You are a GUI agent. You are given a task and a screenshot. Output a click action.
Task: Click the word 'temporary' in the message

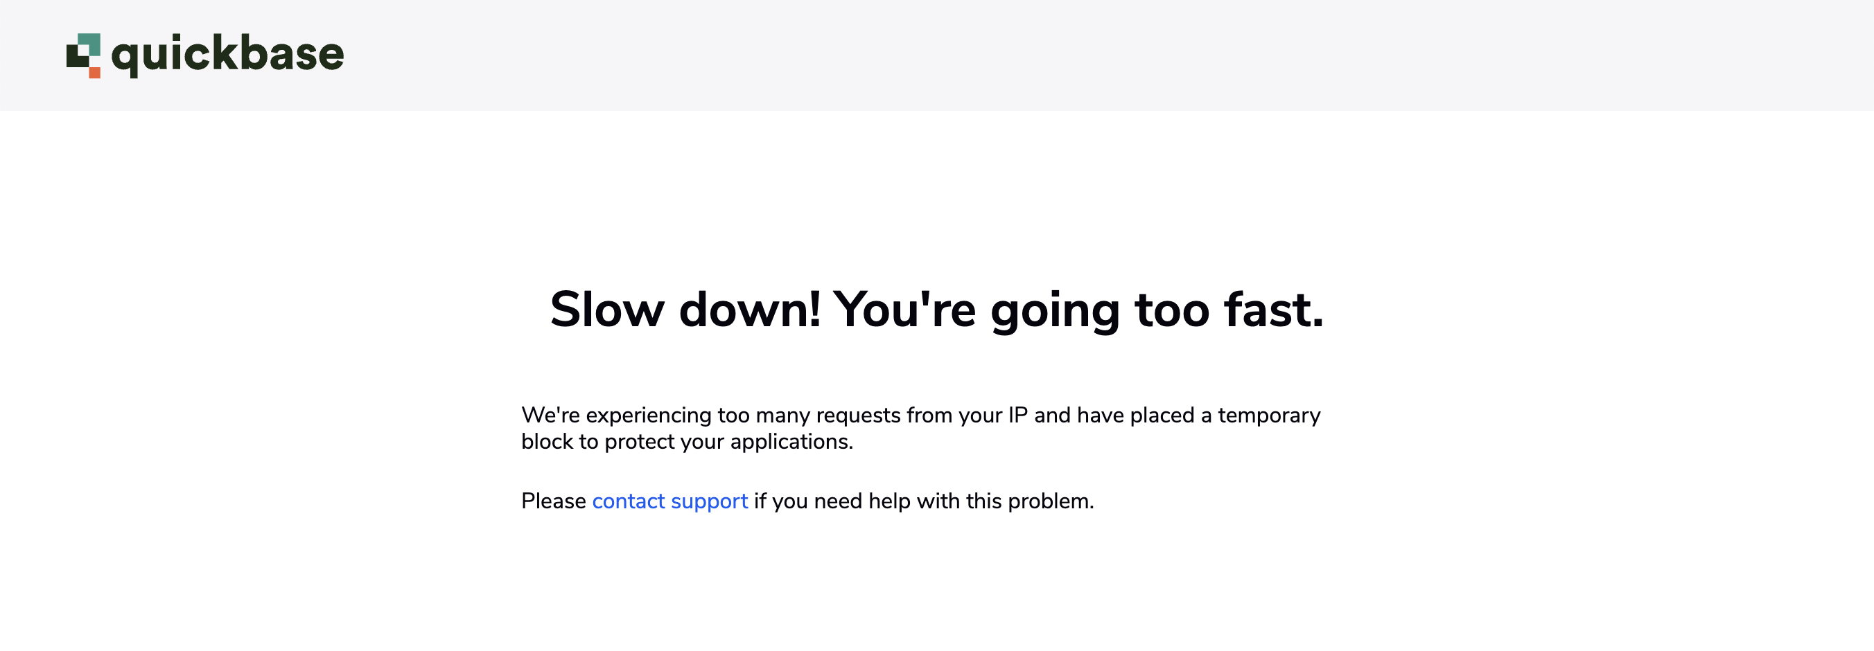(x=1269, y=416)
